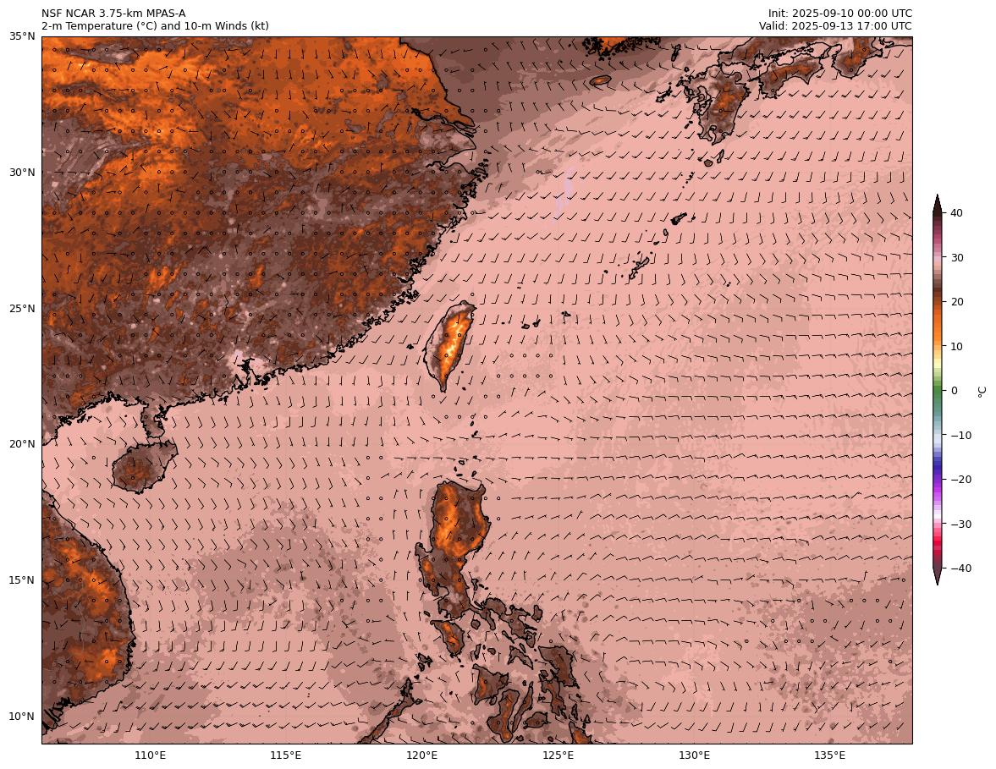The image size is (996, 769).
Task: Click the 135°E longitude axis label
Action: (x=829, y=755)
